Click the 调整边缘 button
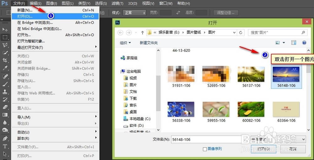 pos(226,13)
